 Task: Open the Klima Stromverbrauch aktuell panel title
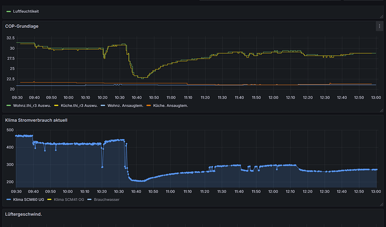pos(36,120)
